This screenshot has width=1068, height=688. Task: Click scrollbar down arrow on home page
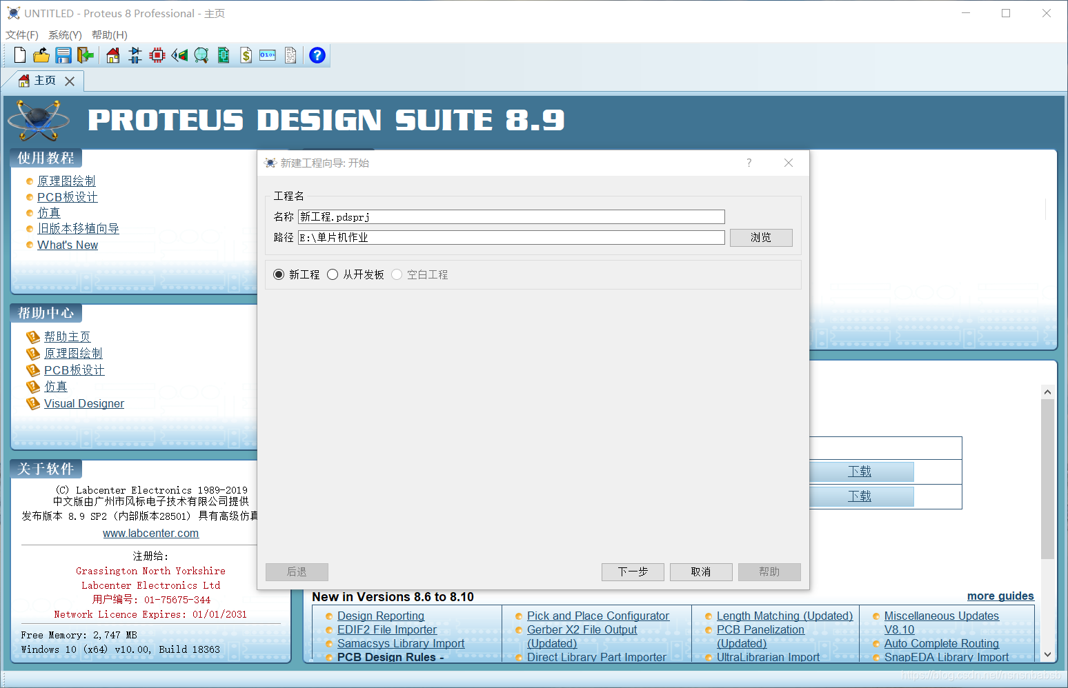[1047, 655]
